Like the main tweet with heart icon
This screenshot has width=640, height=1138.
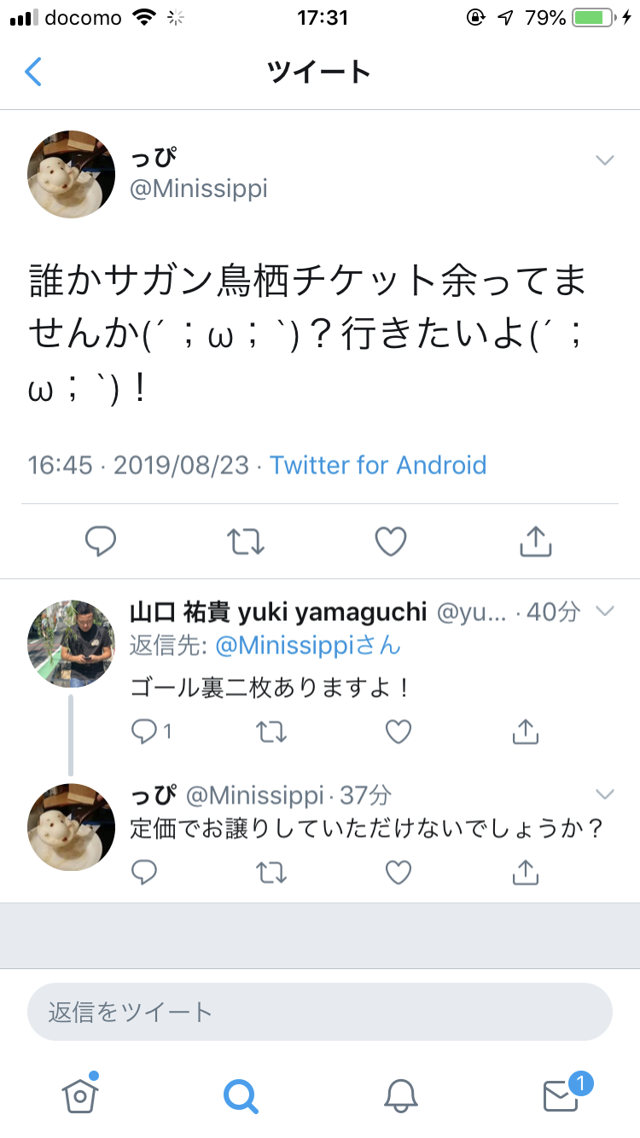point(391,541)
